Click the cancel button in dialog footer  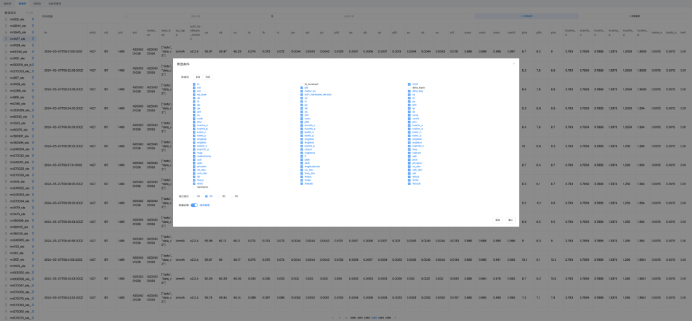(497, 219)
